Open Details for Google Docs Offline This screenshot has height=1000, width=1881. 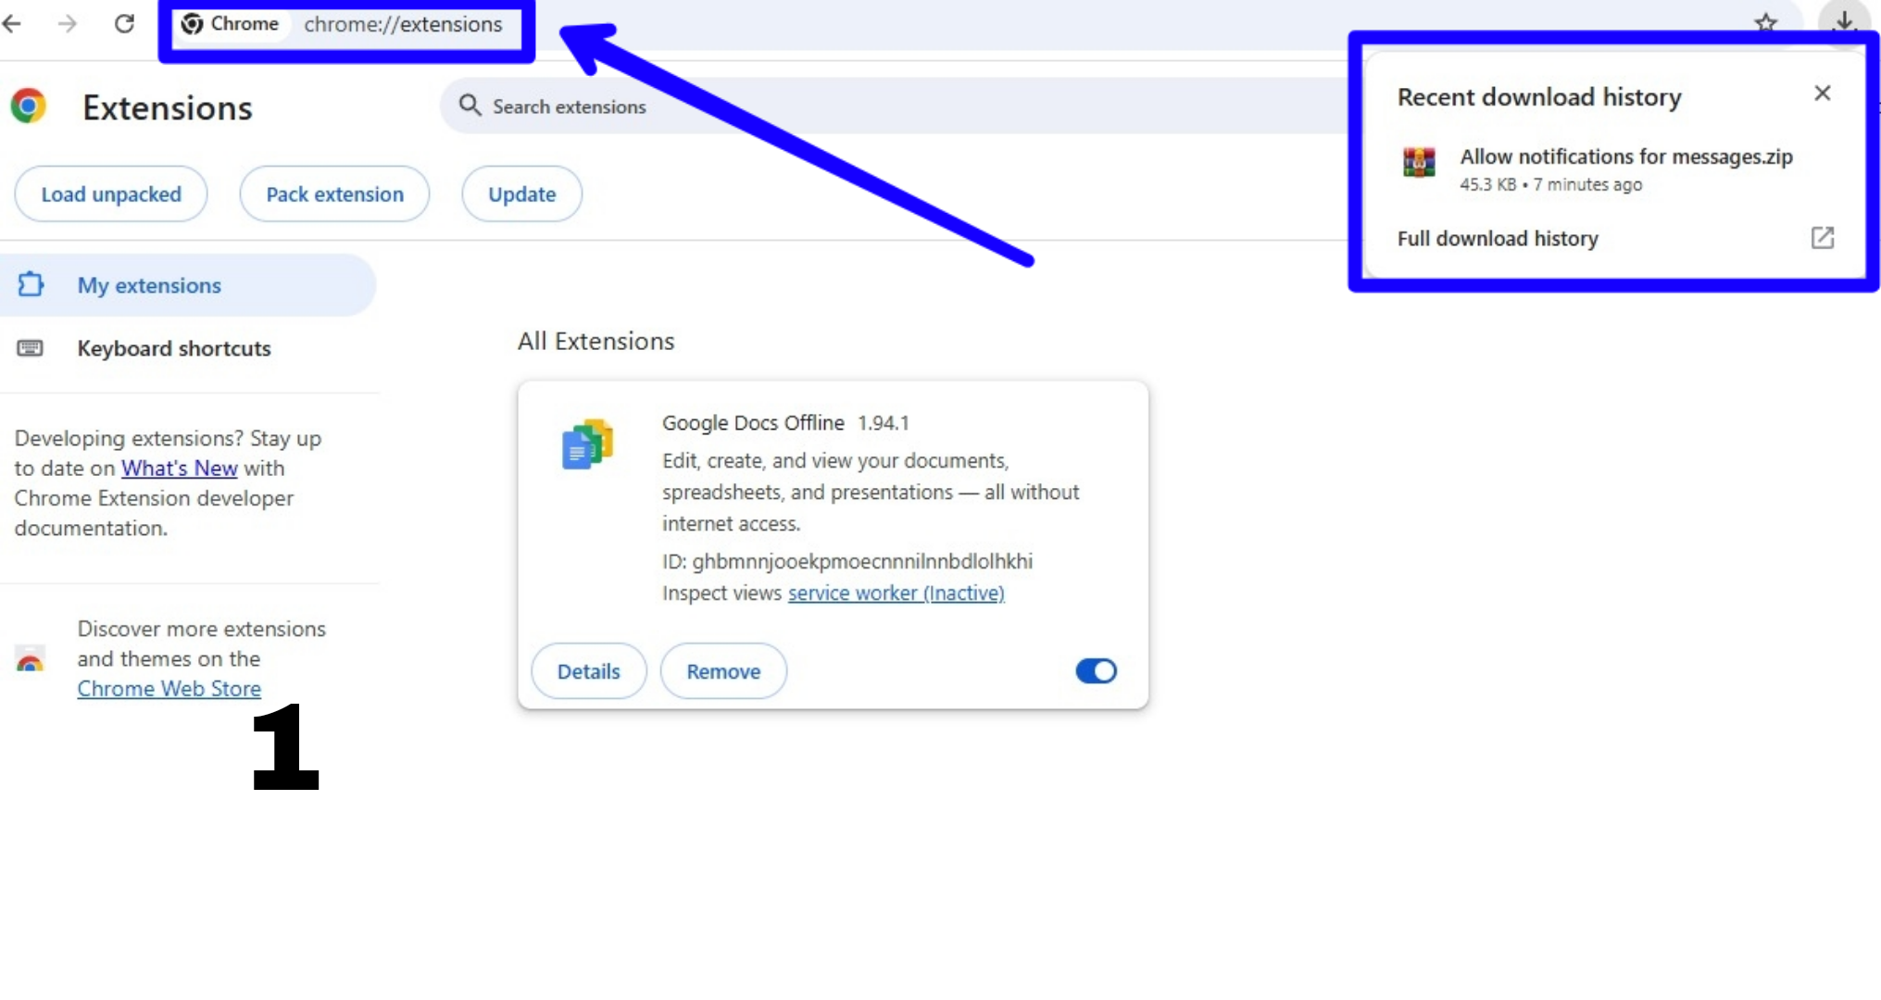pyautogui.click(x=589, y=671)
